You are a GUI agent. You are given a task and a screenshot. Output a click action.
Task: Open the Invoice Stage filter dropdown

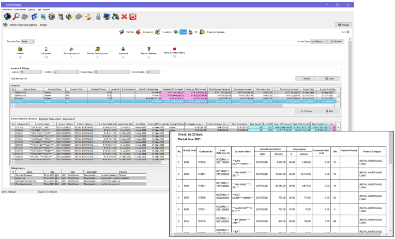coord(112,72)
